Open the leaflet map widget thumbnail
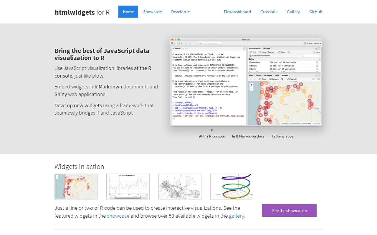 [76, 187]
